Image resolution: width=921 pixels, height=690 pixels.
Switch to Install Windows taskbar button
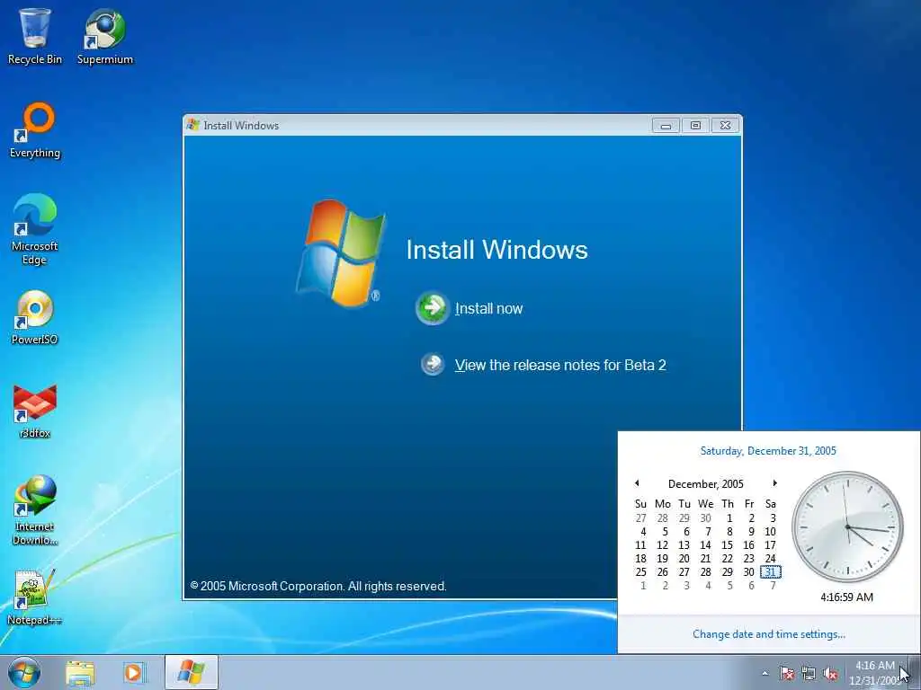pos(192,672)
